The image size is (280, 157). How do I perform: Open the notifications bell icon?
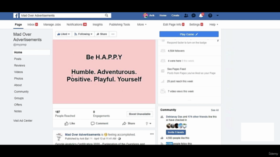coord(201,16)
